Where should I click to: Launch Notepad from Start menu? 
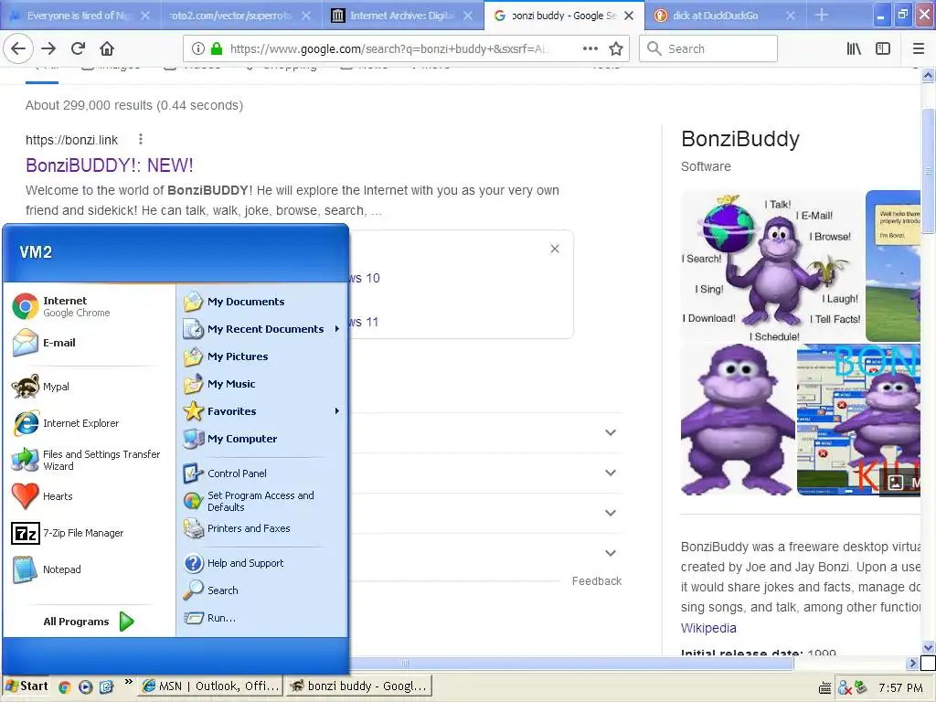[47, 569]
